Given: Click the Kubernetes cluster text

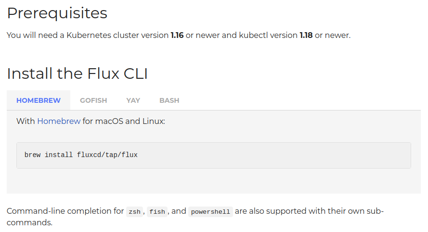Looking at the screenshot, I should 102,36.
